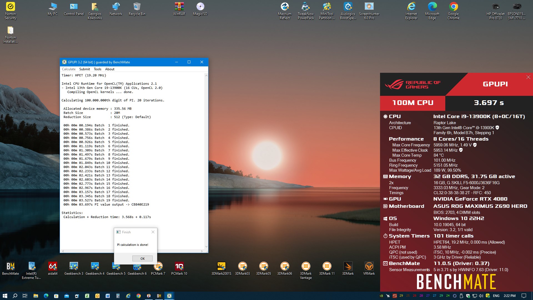Select the aida64 desktop shortcut

(52, 269)
